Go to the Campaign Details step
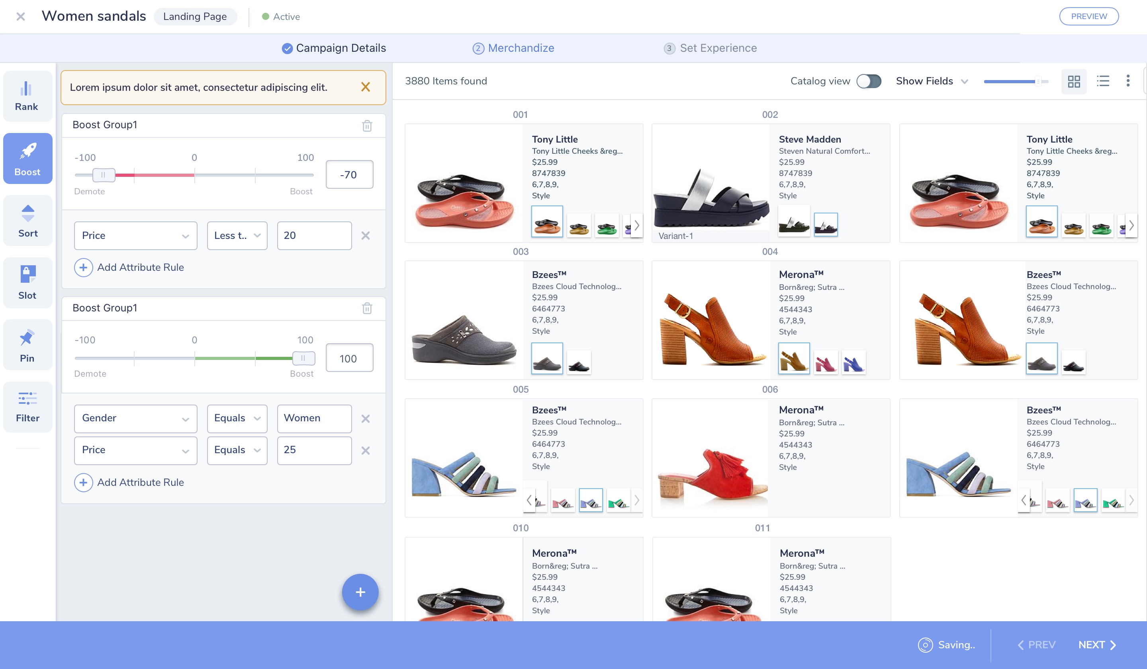Image resolution: width=1147 pixels, height=669 pixels. coord(334,48)
